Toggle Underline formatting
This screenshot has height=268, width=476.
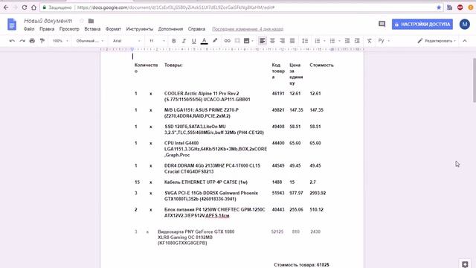(193, 41)
